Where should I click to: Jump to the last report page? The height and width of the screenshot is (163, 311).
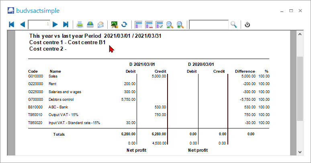(x=66, y=24)
